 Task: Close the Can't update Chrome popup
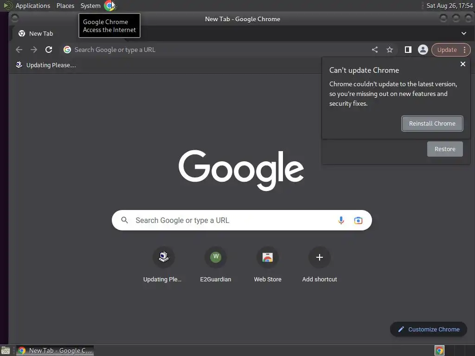[x=462, y=64]
